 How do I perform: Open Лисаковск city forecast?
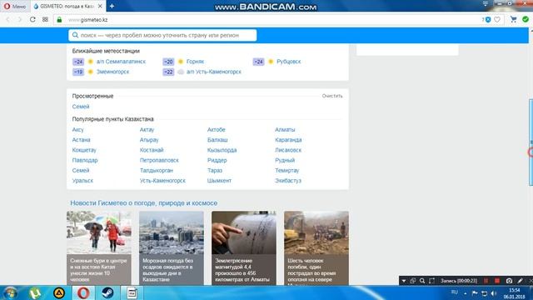coord(288,150)
